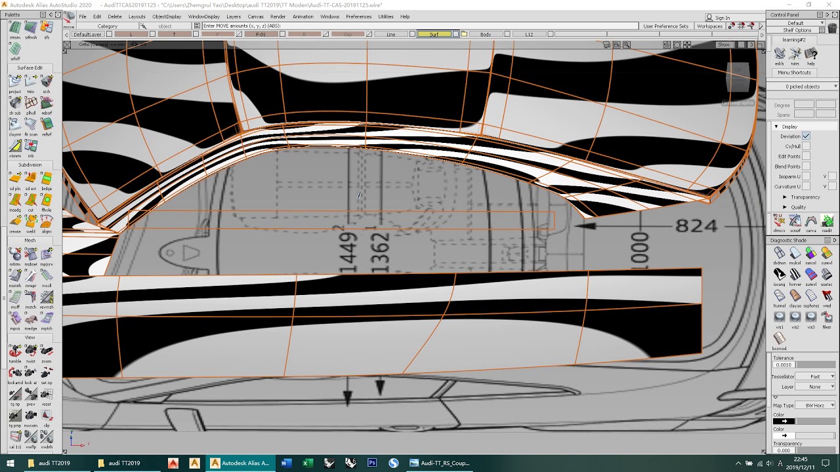Click the User Preference Sets button
This screenshot has width=840, height=472.
tap(665, 26)
